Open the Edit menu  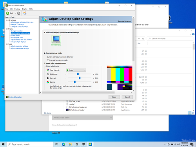[11, 9]
